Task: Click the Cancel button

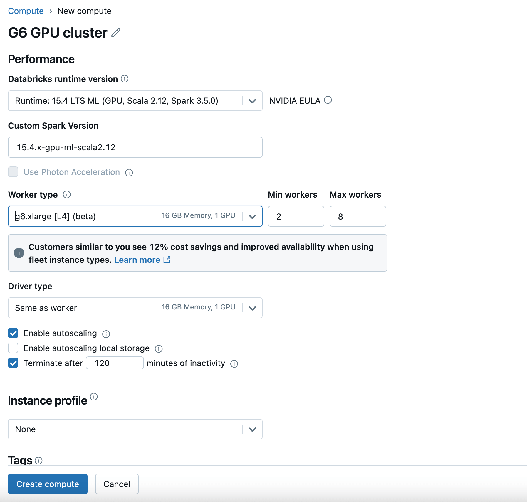Action: click(x=117, y=484)
